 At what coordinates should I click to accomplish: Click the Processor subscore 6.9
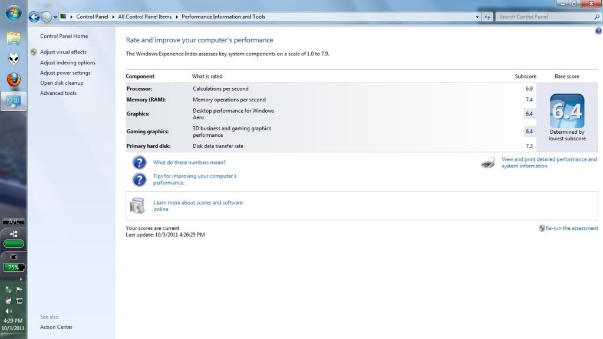(x=529, y=89)
